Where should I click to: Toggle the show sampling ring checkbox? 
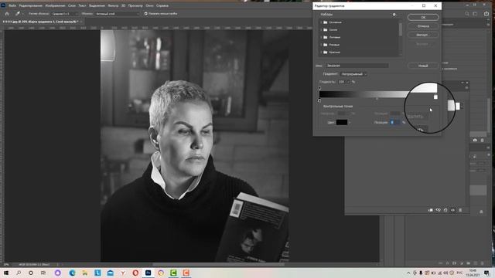(x=146, y=14)
